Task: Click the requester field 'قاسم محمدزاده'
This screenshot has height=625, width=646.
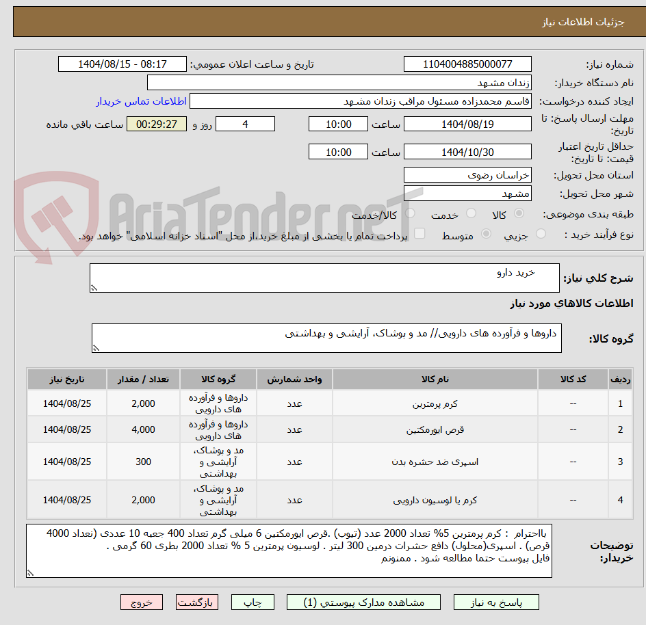Action: (x=361, y=101)
